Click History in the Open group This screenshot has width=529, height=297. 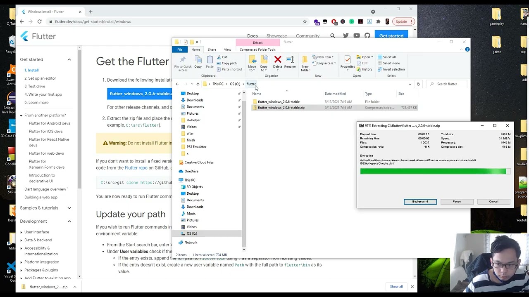365,69
